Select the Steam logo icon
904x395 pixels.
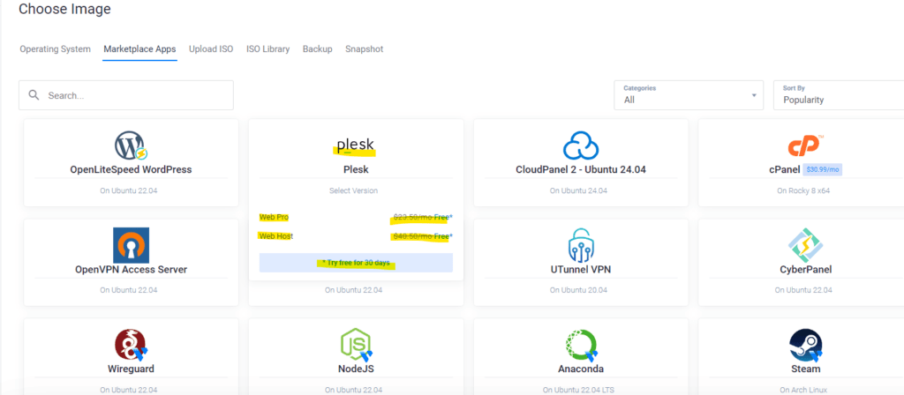point(805,345)
